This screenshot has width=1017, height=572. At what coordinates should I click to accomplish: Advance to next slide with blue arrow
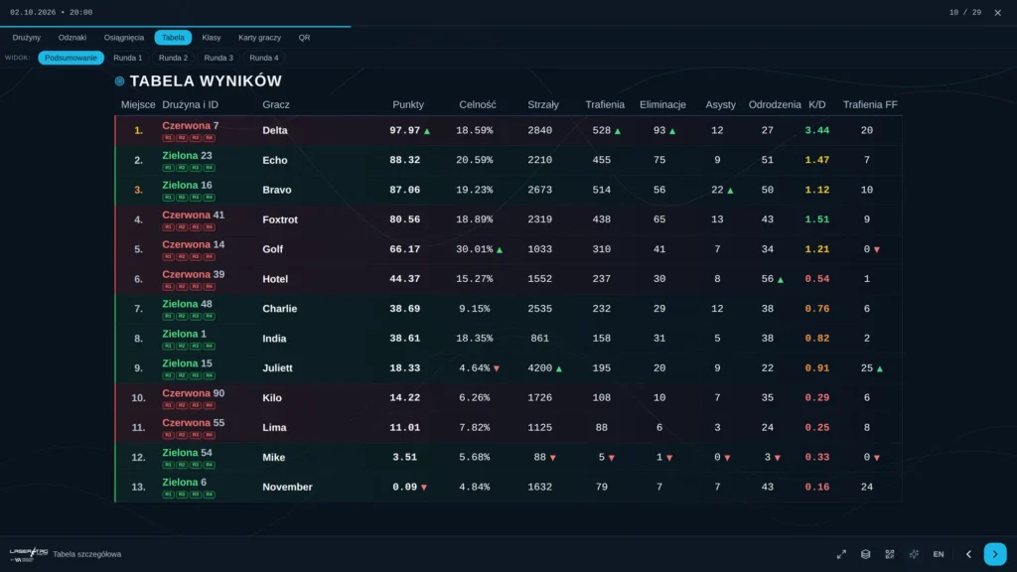(x=995, y=554)
